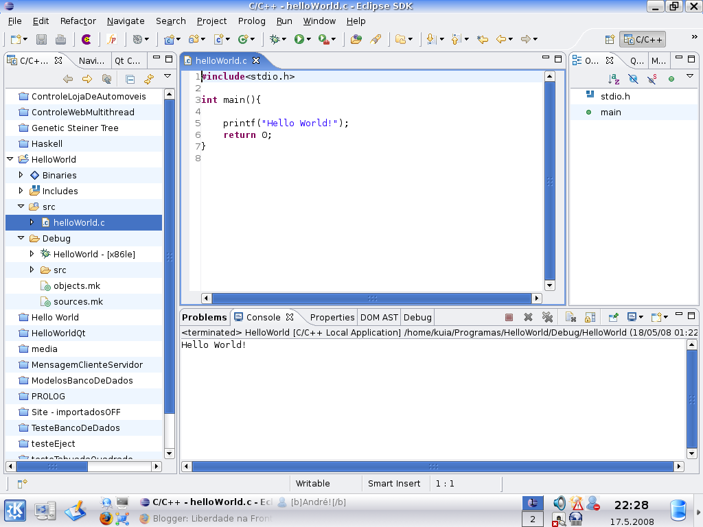Open the Prolog menu
Screen dimensions: 703x527
[251, 21]
